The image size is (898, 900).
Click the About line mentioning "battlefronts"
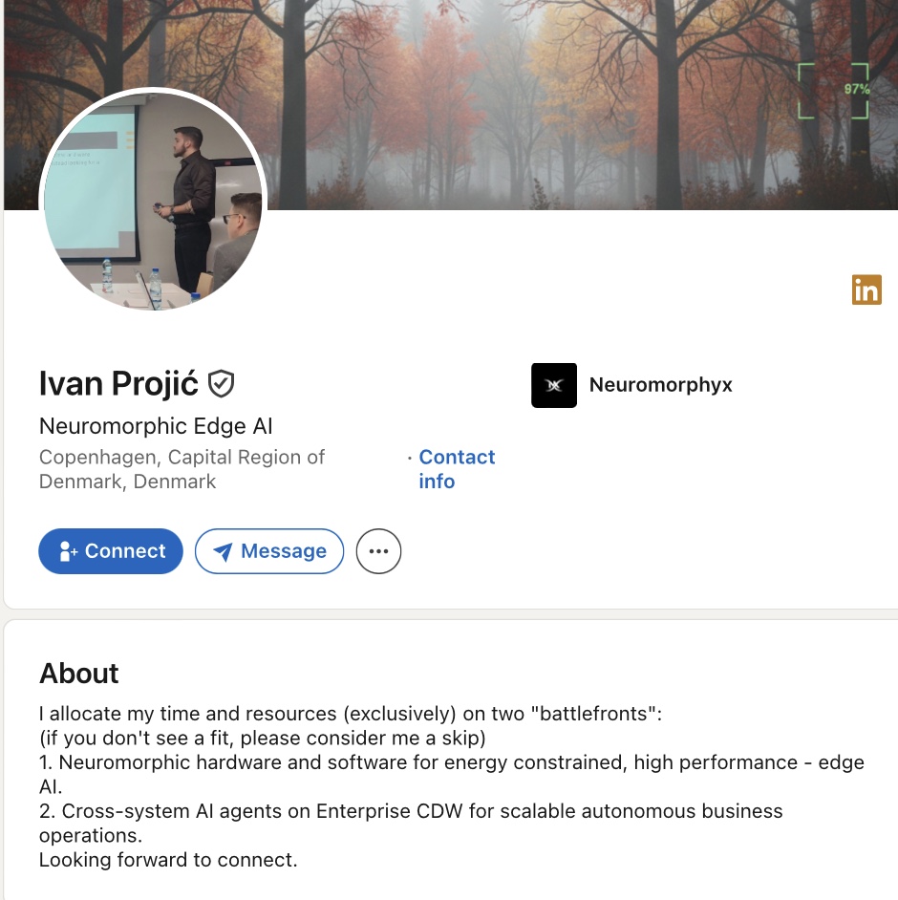click(351, 714)
